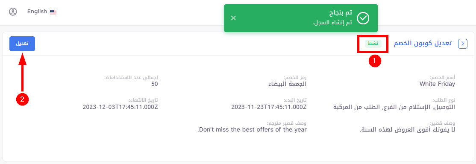Click the red number 2 marker
The image size is (476, 164).
click(x=23, y=99)
